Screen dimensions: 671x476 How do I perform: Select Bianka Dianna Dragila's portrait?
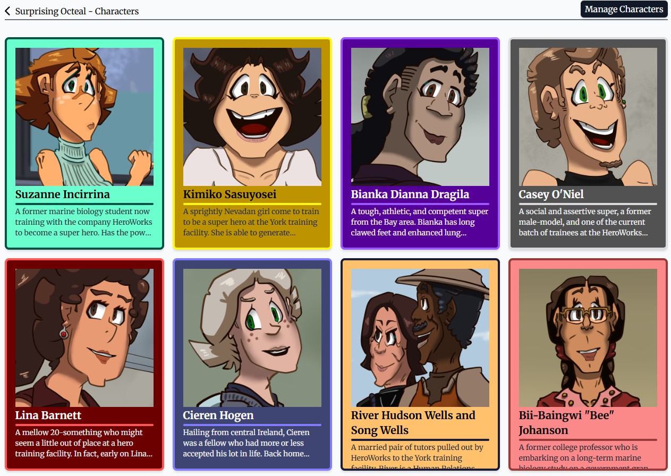[x=420, y=117]
